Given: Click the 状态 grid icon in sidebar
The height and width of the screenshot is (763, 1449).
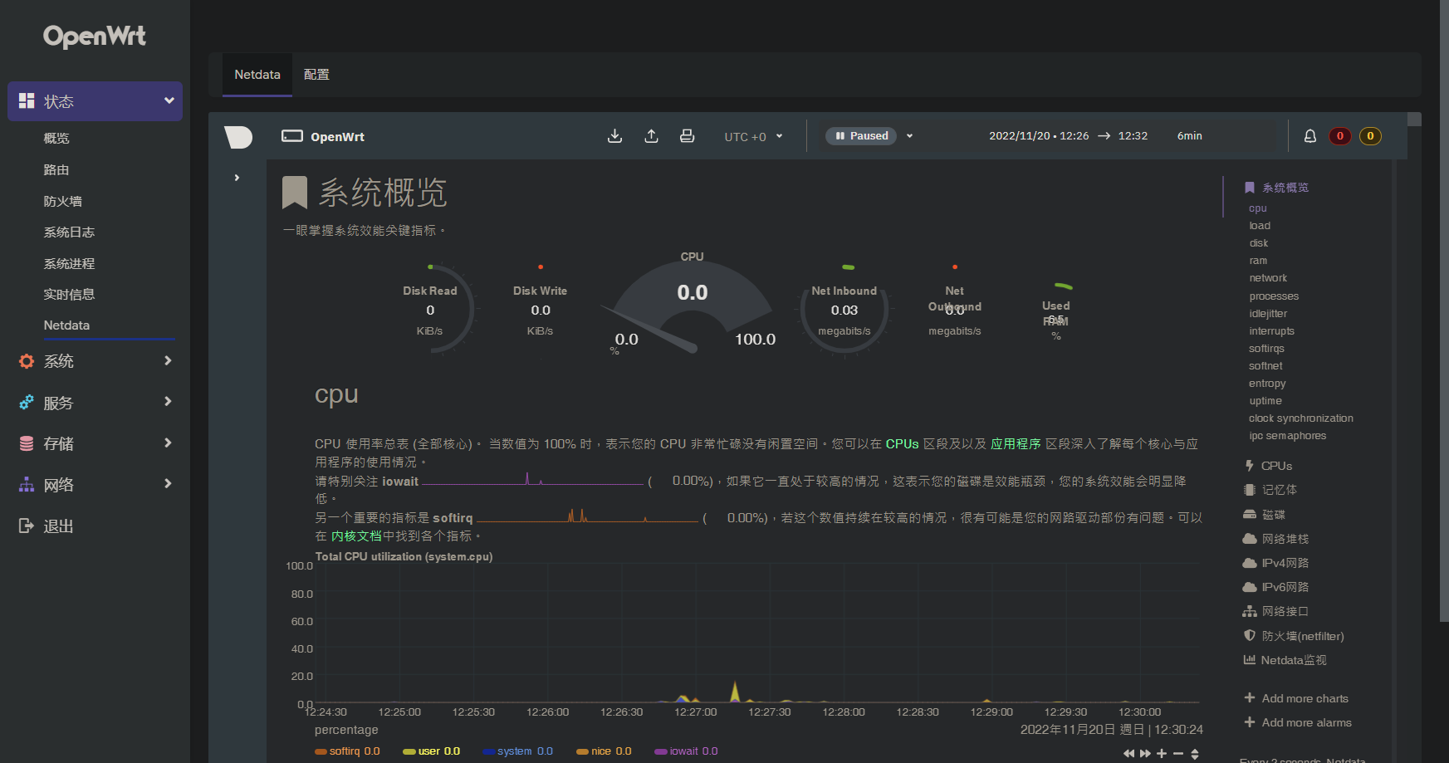Looking at the screenshot, I should 27,100.
